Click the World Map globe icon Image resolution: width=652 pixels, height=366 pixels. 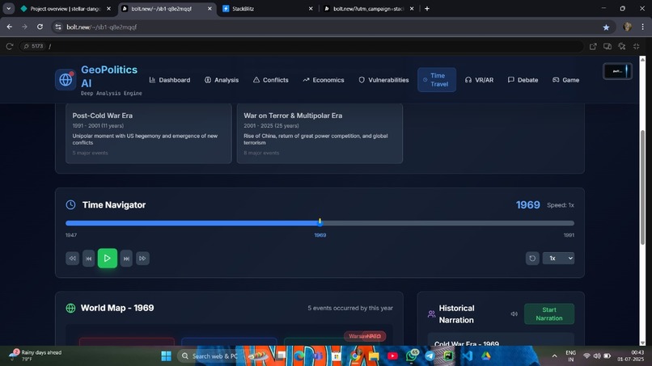coord(70,309)
